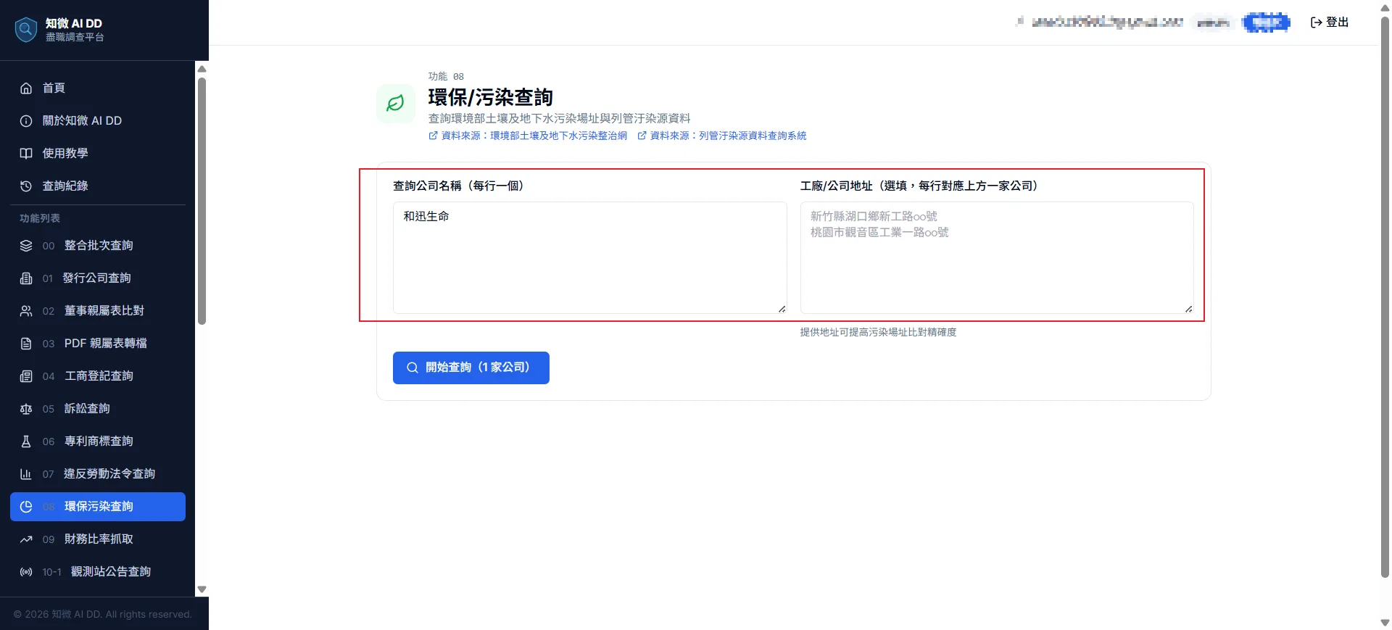The image size is (1392, 630).
Task: Click the trend arrow icon beside 財務比率抓取
Action: (26, 539)
